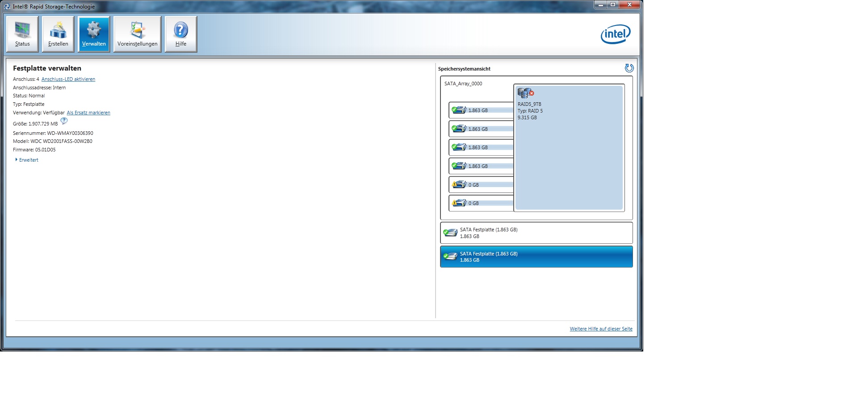Click the 'Größe: 1.907.729 MB' text
This screenshot has height=410, width=855.
point(35,124)
